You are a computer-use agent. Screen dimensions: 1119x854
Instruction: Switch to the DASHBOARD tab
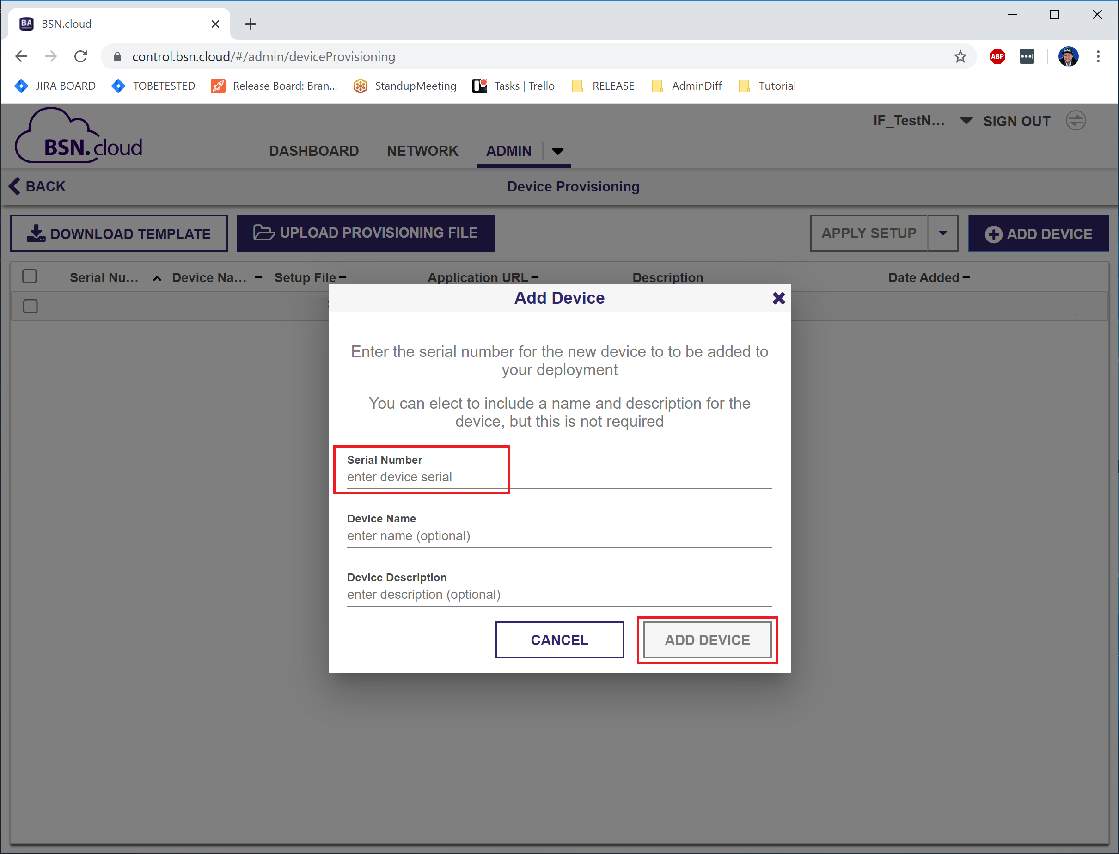[313, 151]
